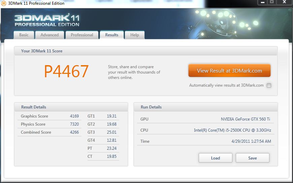Close the 3DMark 11 window
293x183 pixels.
point(284,2)
